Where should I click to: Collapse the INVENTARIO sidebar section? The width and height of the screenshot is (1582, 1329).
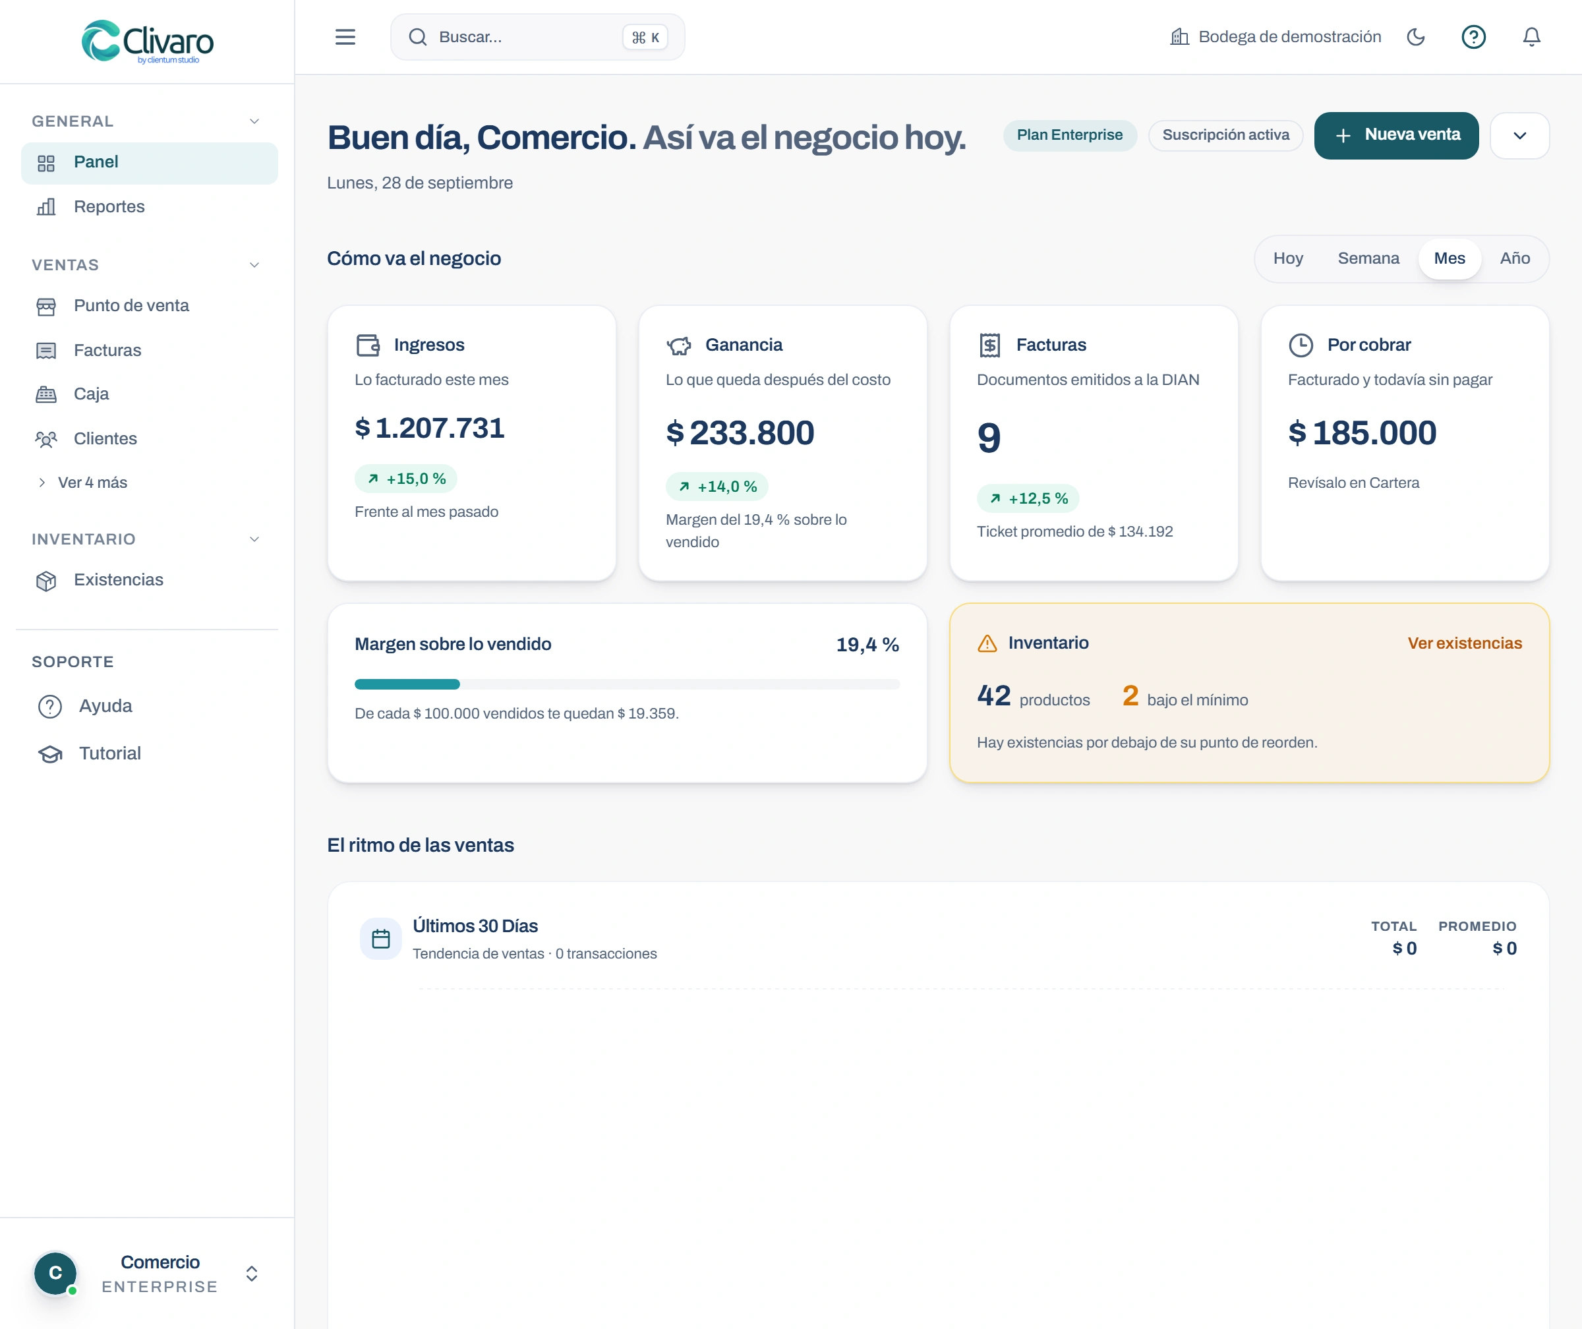(x=254, y=539)
